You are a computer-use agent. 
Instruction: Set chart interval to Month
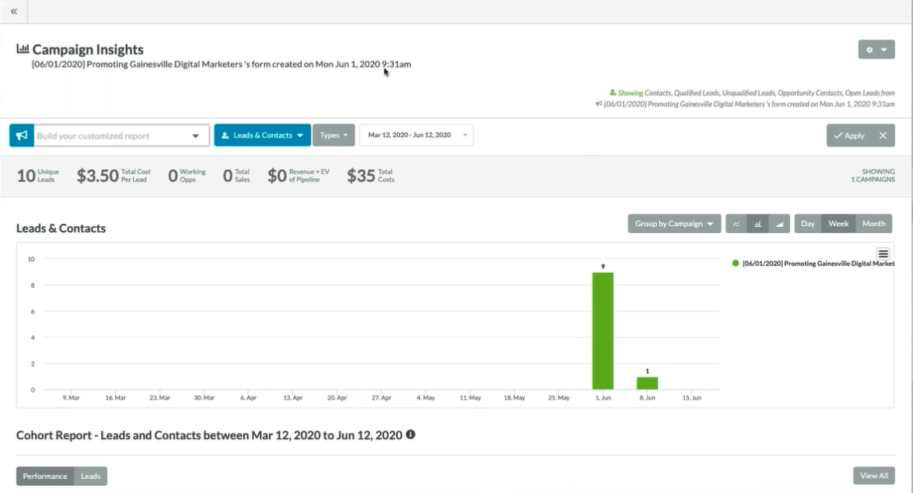(874, 224)
